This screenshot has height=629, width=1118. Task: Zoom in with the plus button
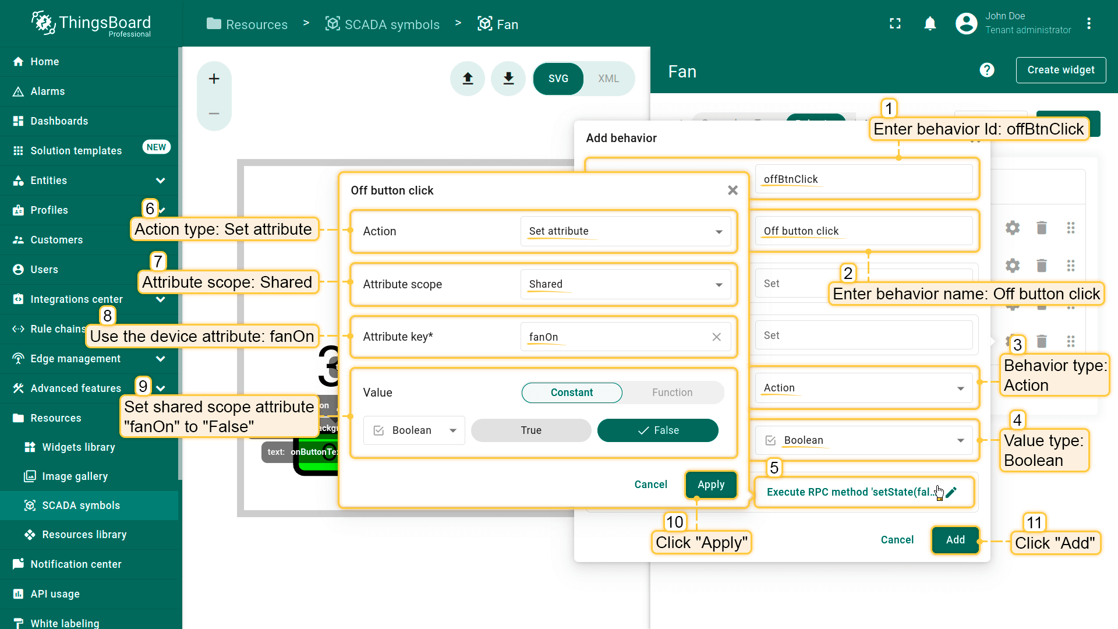point(214,79)
